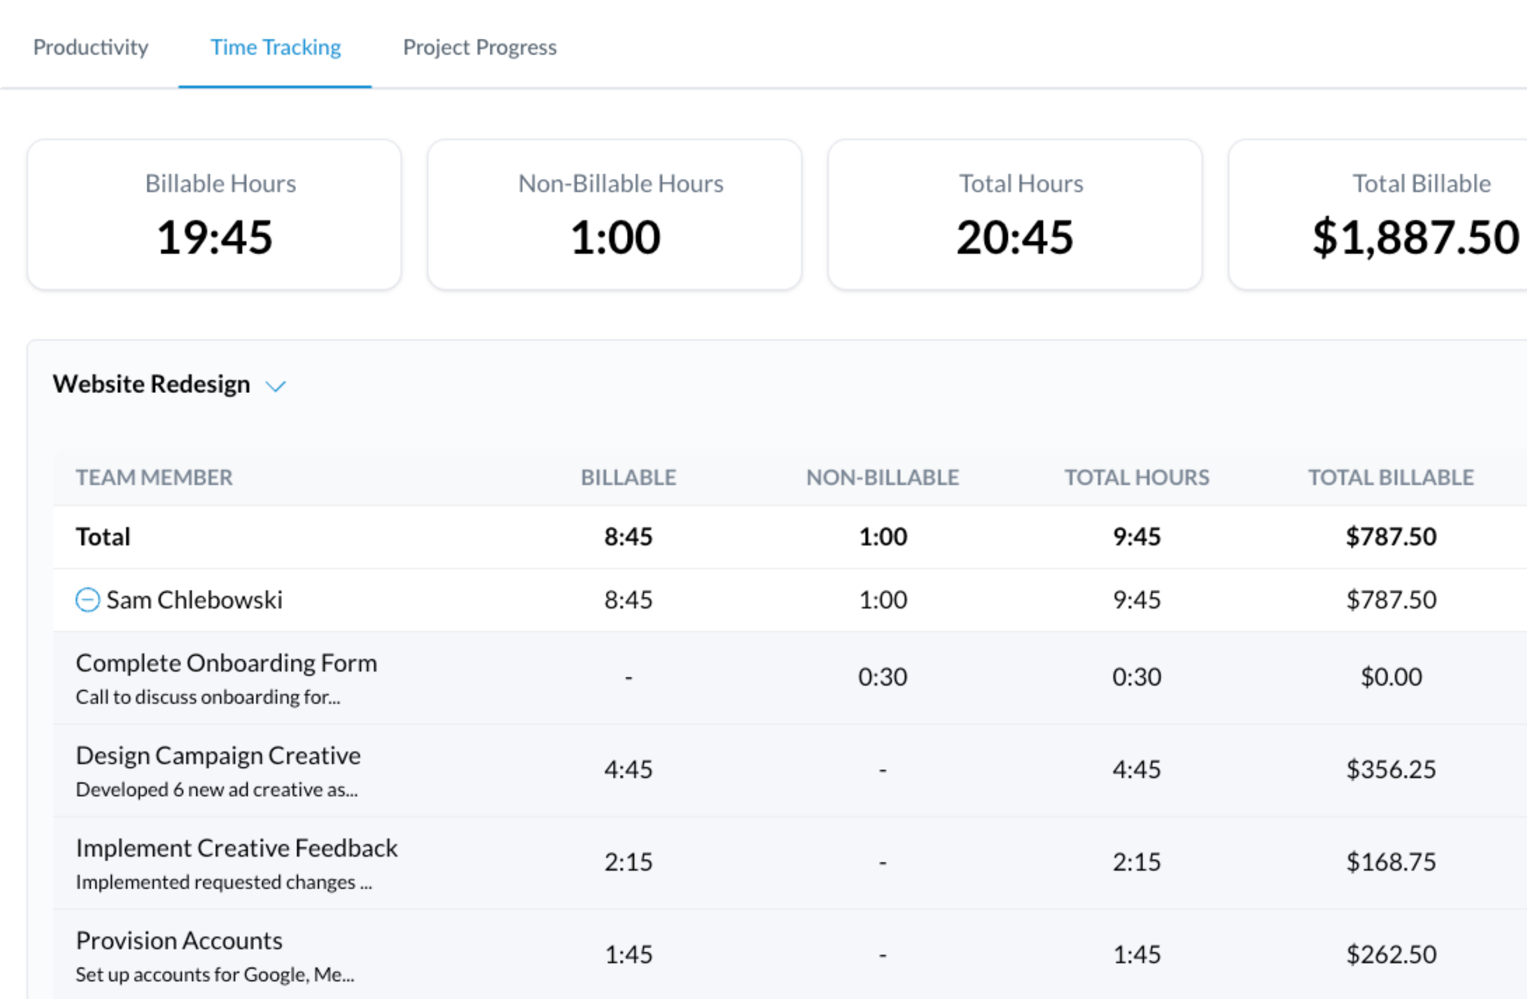Click the Non-Billable Hours card
The height and width of the screenshot is (999, 1527).
coord(614,214)
